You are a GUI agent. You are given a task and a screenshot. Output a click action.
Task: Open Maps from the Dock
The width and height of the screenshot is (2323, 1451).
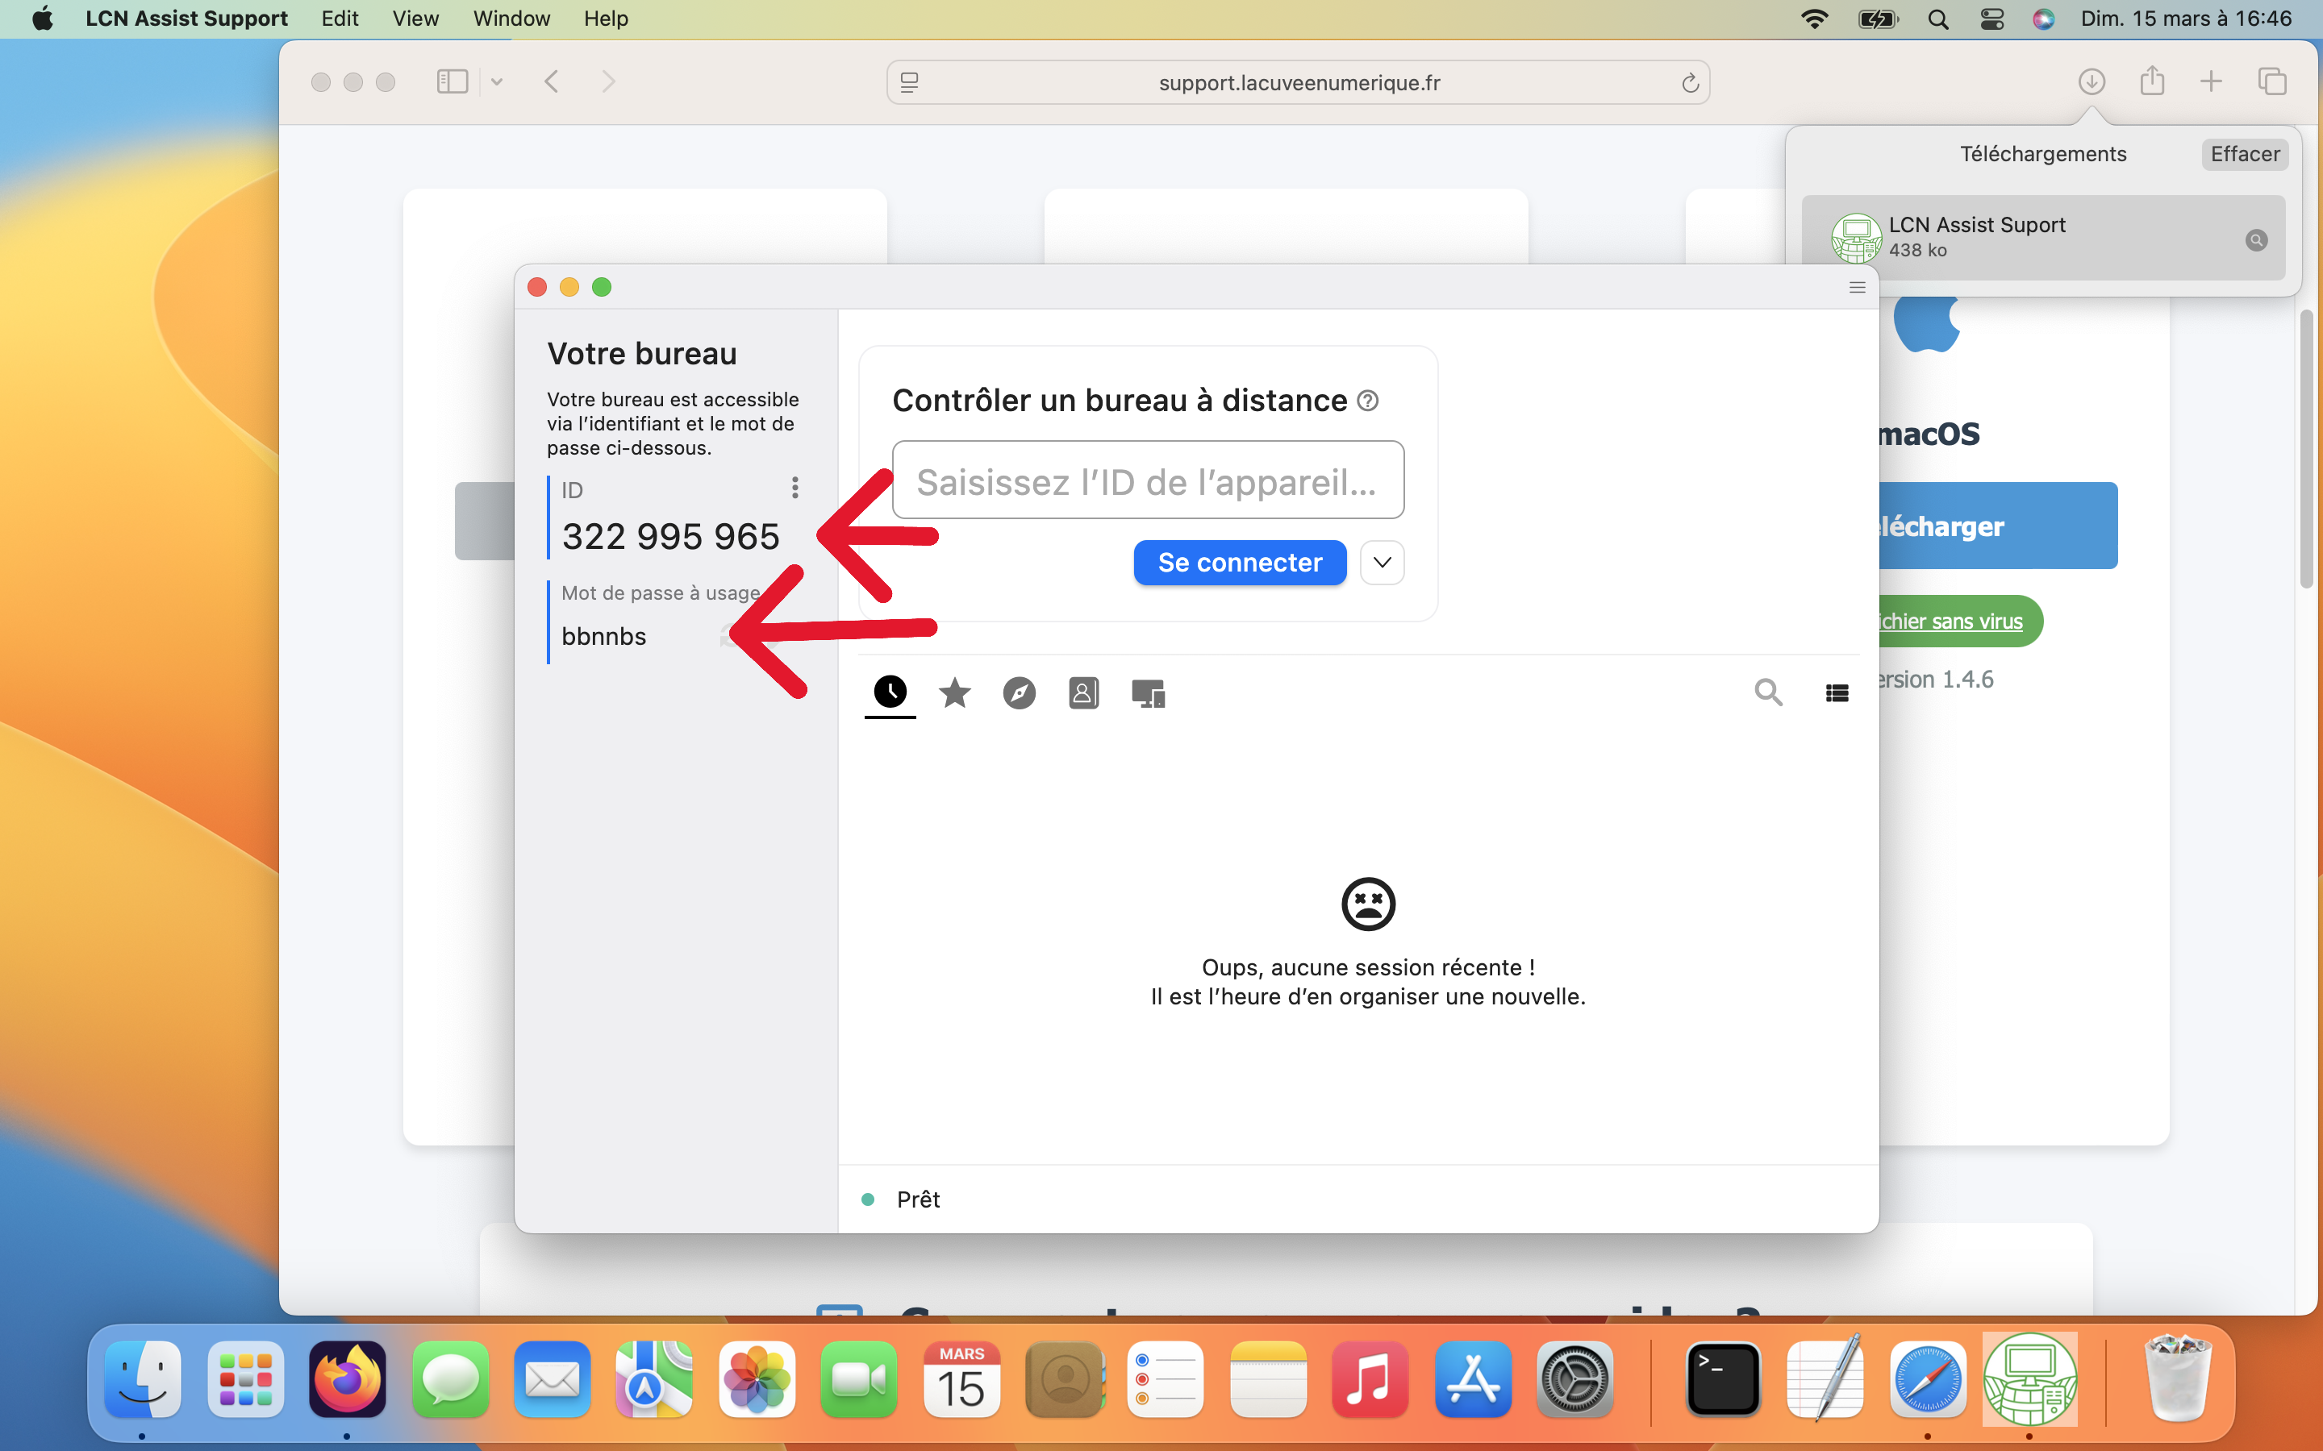[653, 1380]
